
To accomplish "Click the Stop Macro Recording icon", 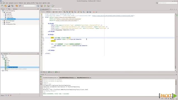I will [97, 12].
